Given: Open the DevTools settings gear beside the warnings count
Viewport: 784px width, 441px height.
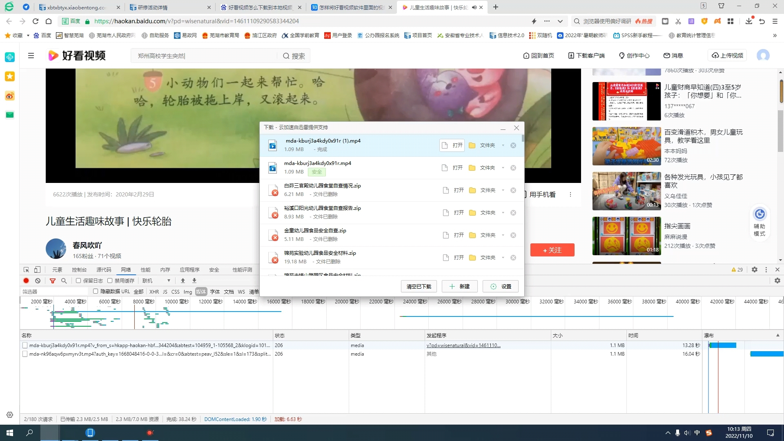Looking at the screenshot, I should (x=755, y=269).
